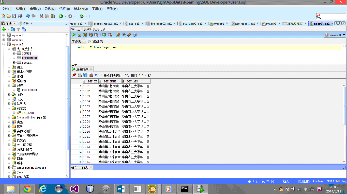This screenshot has height=194, width=347.
Task: Click the green plus New Connection icon
Action: point(4,29)
